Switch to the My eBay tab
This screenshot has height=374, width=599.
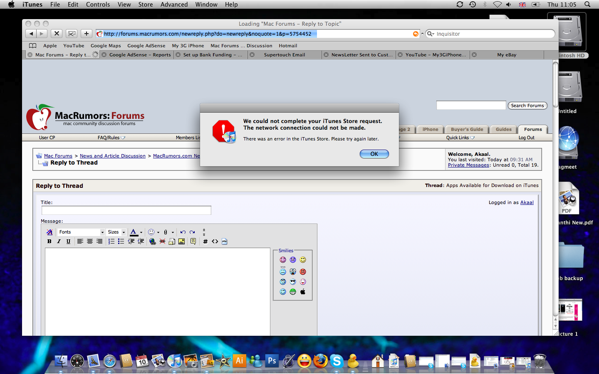507,55
